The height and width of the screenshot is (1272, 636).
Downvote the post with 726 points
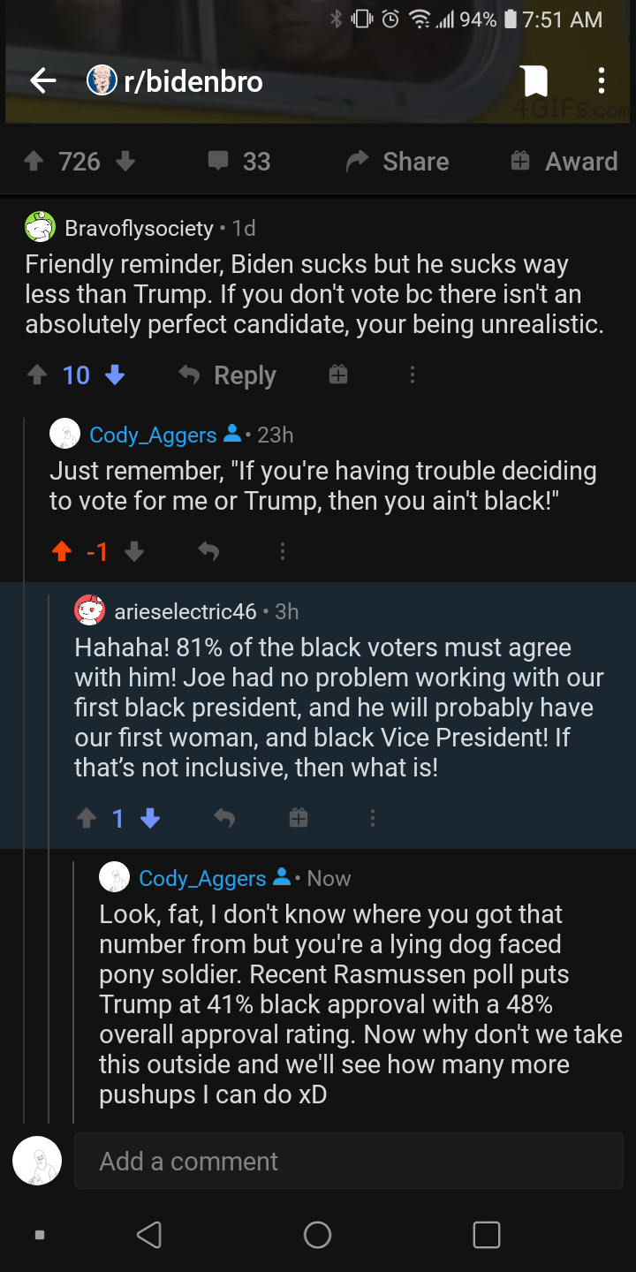click(125, 162)
